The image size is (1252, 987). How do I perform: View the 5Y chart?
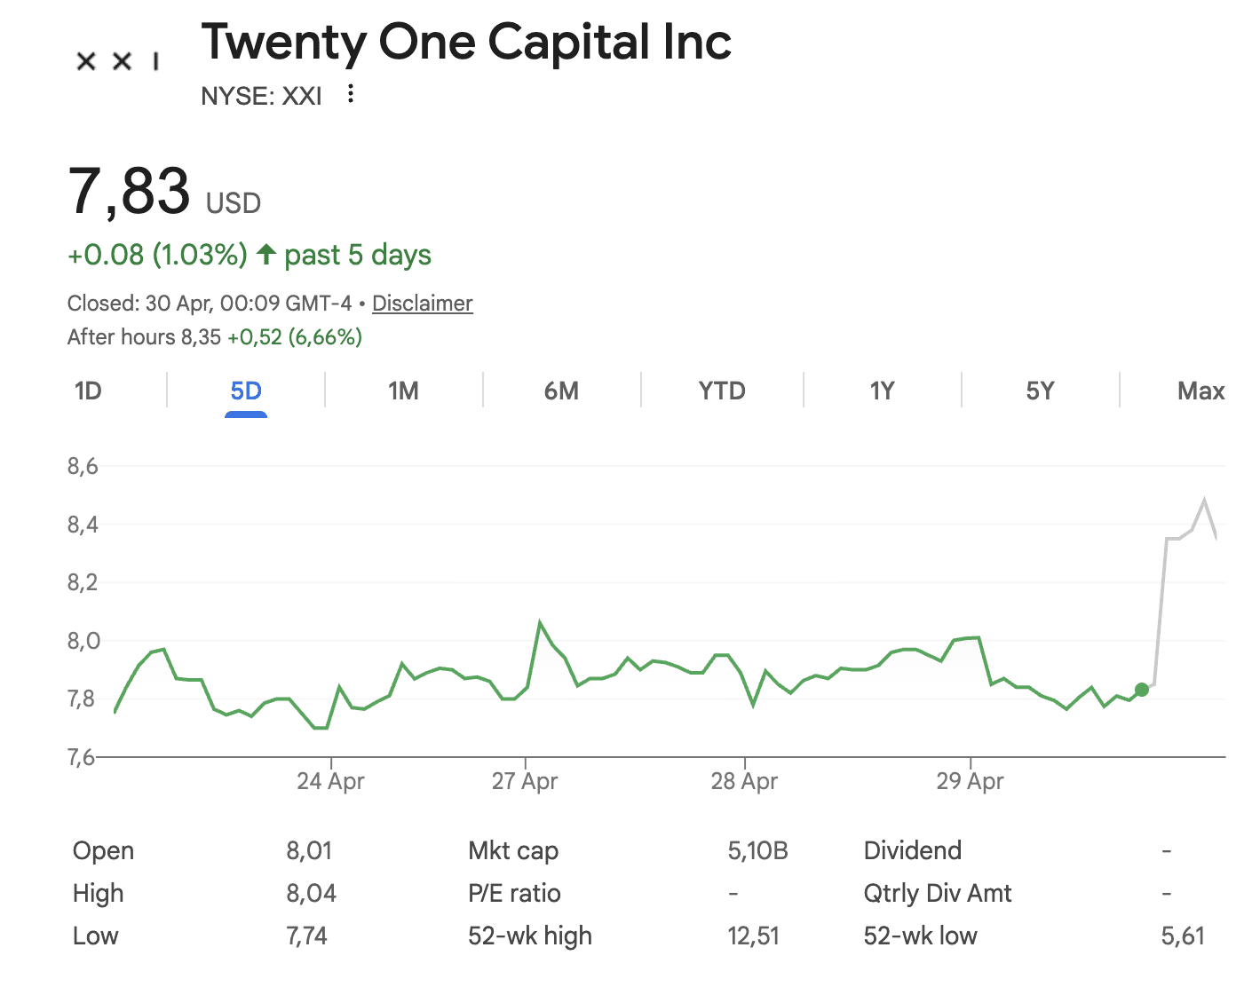[1040, 391]
